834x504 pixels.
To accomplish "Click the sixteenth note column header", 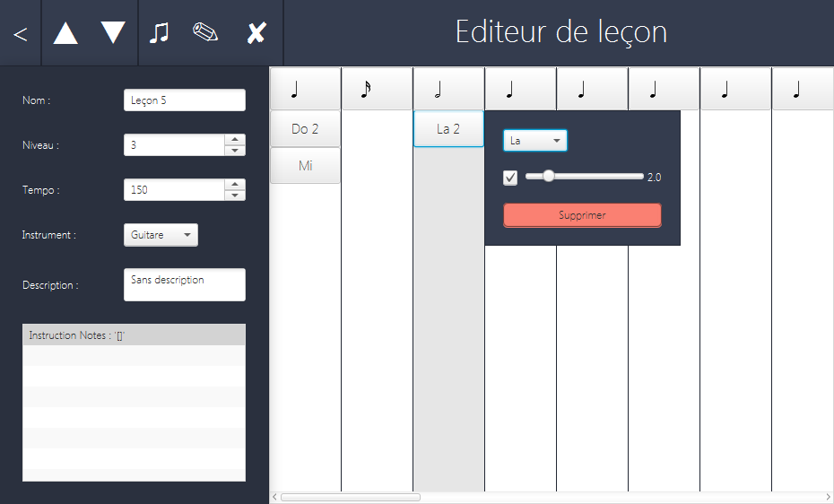I will pos(378,89).
